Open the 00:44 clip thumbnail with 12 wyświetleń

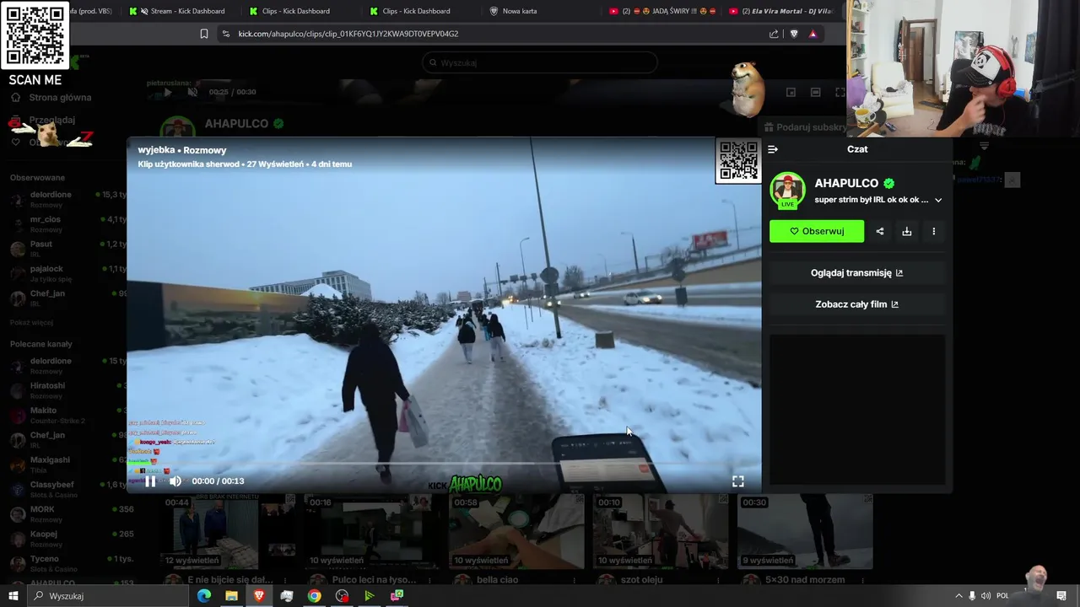click(x=228, y=532)
